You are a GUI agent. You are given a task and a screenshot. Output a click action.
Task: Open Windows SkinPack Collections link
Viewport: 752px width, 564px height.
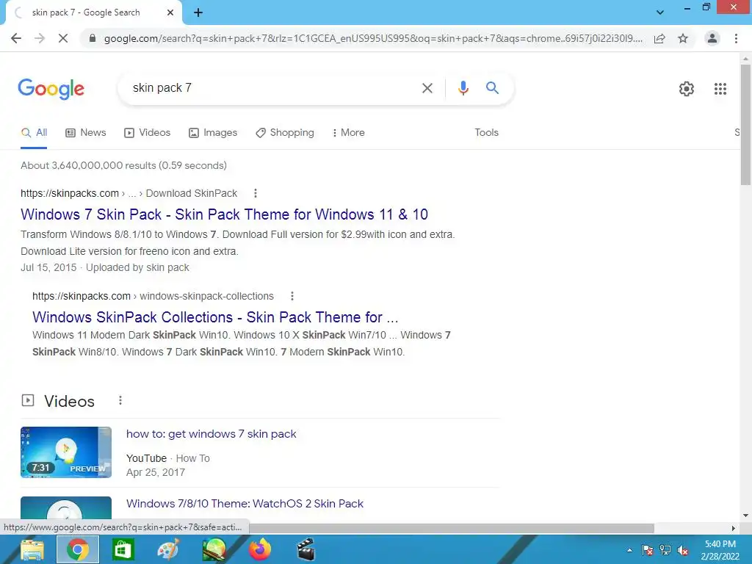coord(215,317)
